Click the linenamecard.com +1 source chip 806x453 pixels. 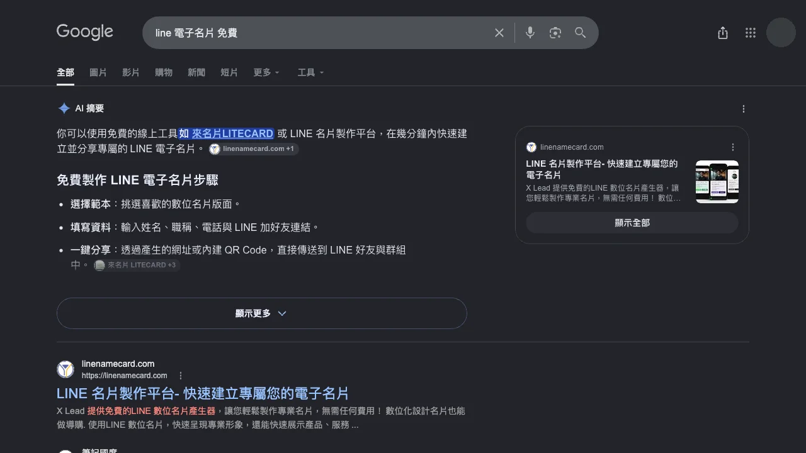point(253,149)
